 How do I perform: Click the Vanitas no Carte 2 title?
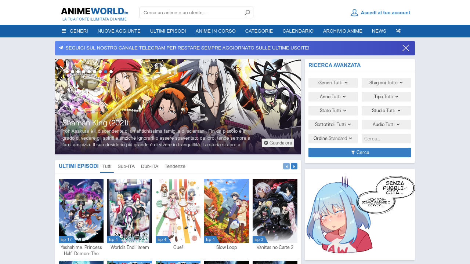coord(275,247)
